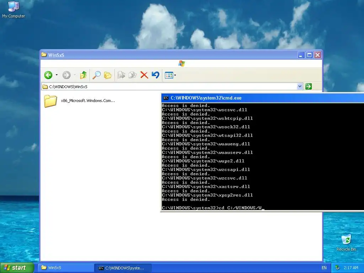Minimize the WinSxS window
The height and width of the screenshot is (273, 364).
coord(301,55)
